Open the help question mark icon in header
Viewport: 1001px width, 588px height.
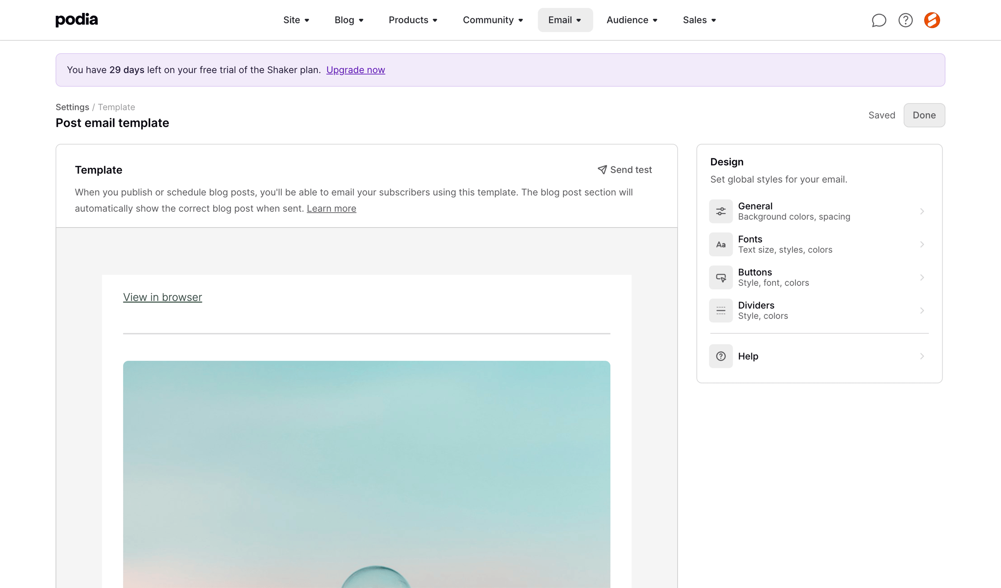pyautogui.click(x=905, y=20)
